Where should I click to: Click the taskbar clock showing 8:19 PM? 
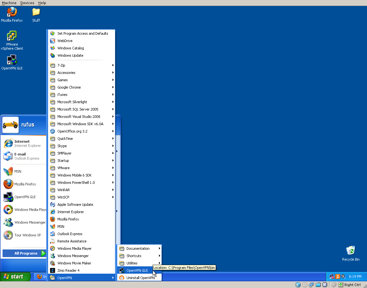(x=355, y=277)
